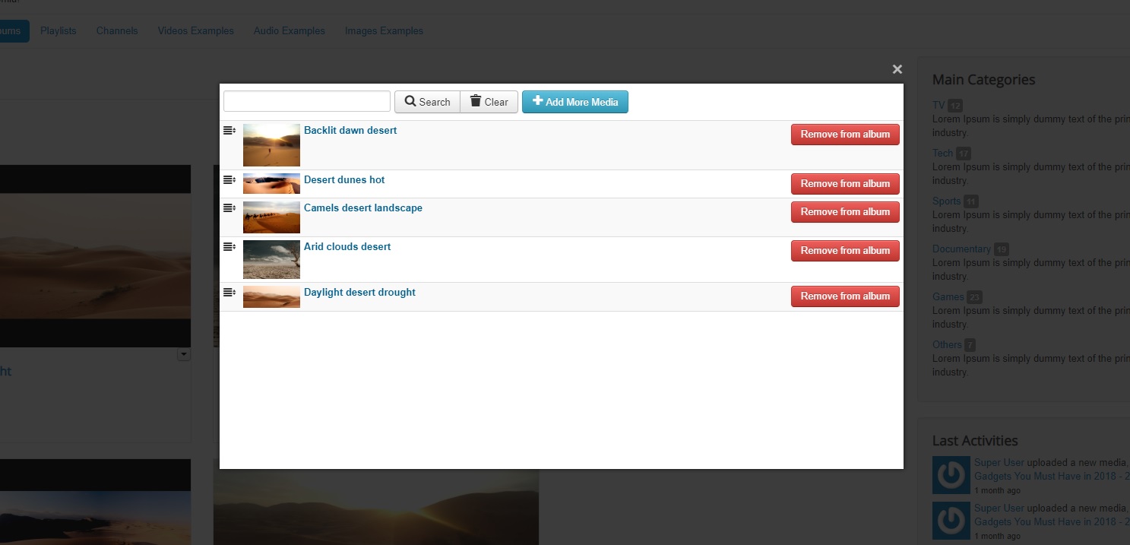Clear the search using the trash button
Viewport: 1130px width, 545px height.
pyautogui.click(x=489, y=102)
